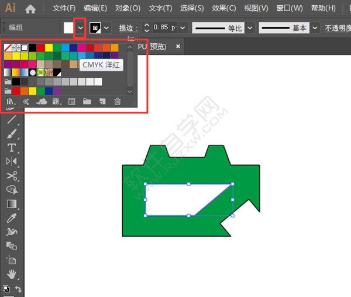Image resolution: width=351 pixels, height=297 pixels.
Task: Open the stroke weight dropdown
Action: click(x=183, y=28)
